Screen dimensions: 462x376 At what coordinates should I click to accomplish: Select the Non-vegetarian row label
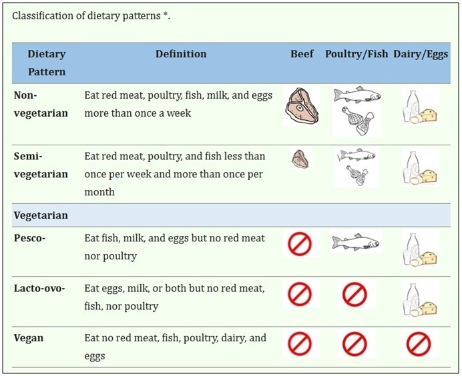click(41, 104)
